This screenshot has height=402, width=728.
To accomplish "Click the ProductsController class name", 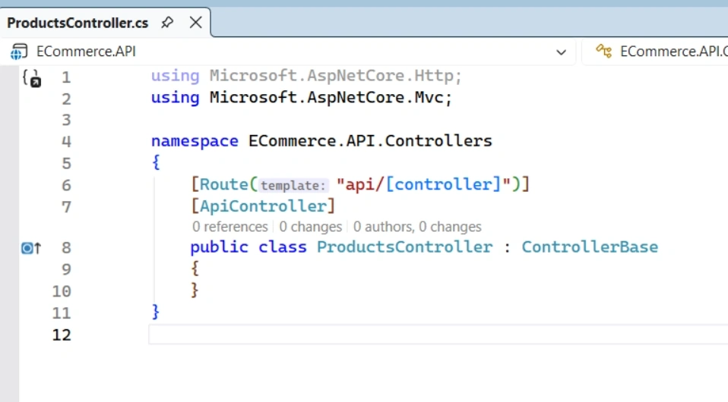I will (404, 247).
